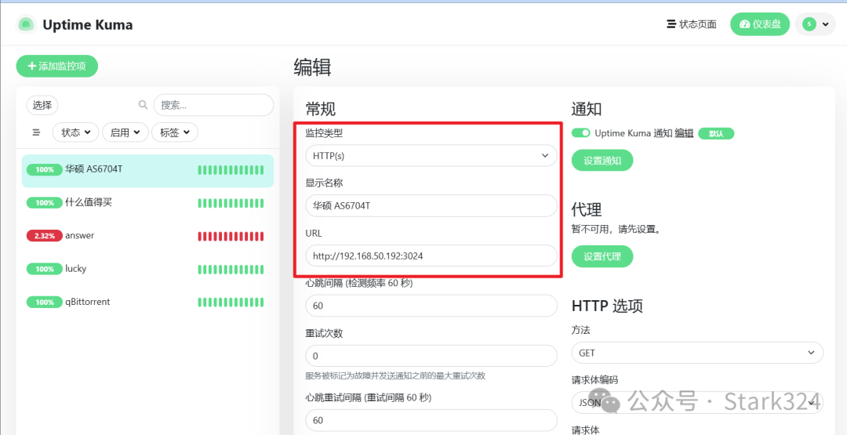
Task: Expand the enabled filter dropdown
Action: pos(125,132)
